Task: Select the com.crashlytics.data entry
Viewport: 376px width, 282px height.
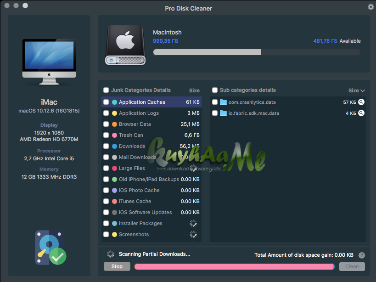Action: [288, 102]
